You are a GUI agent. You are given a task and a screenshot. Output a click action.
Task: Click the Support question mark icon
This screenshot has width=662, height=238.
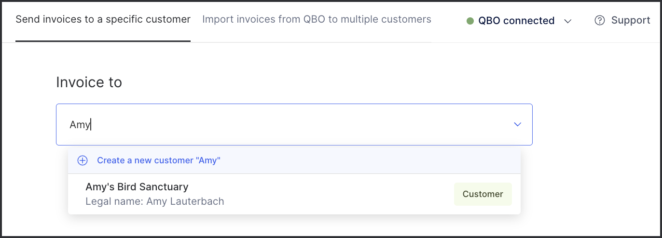point(600,20)
